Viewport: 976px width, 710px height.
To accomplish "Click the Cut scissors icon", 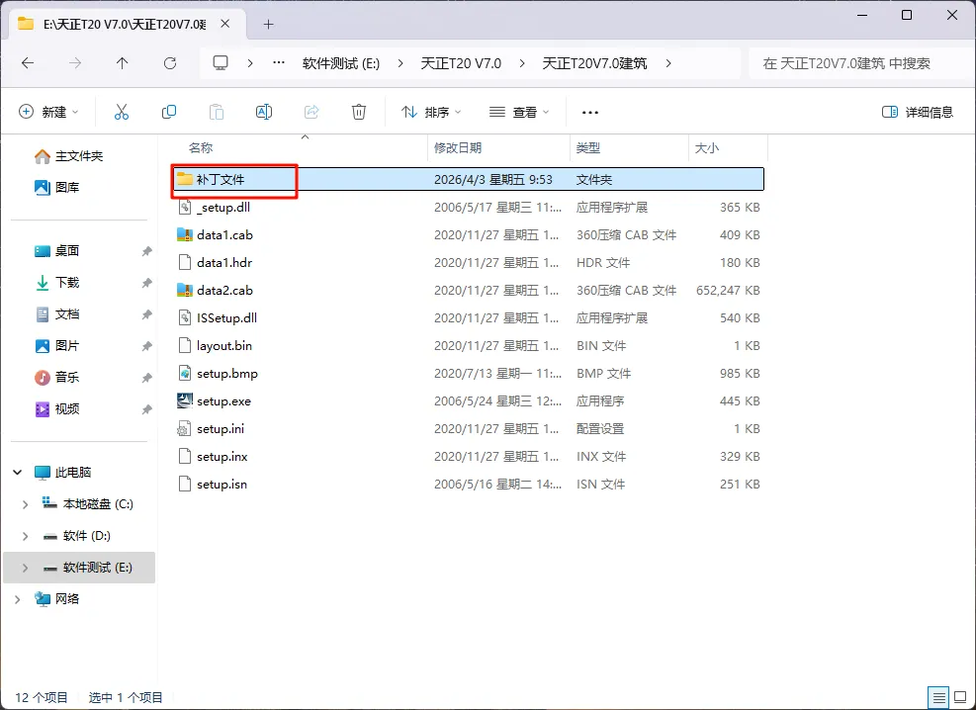I will 122,112.
